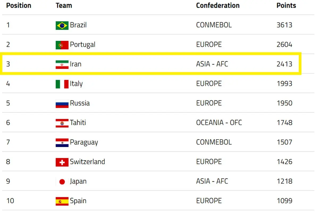Open the Portugal team name link
Screen dimensions: 319x212
pyautogui.click(x=83, y=45)
